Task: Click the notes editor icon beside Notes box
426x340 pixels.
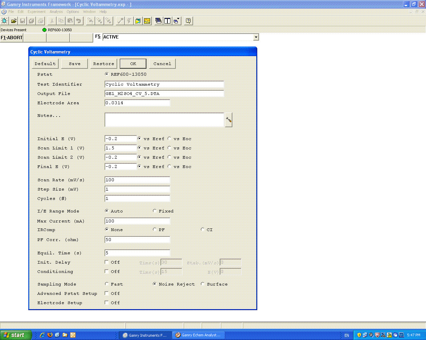Action: pyautogui.click(x=229, y=120)
